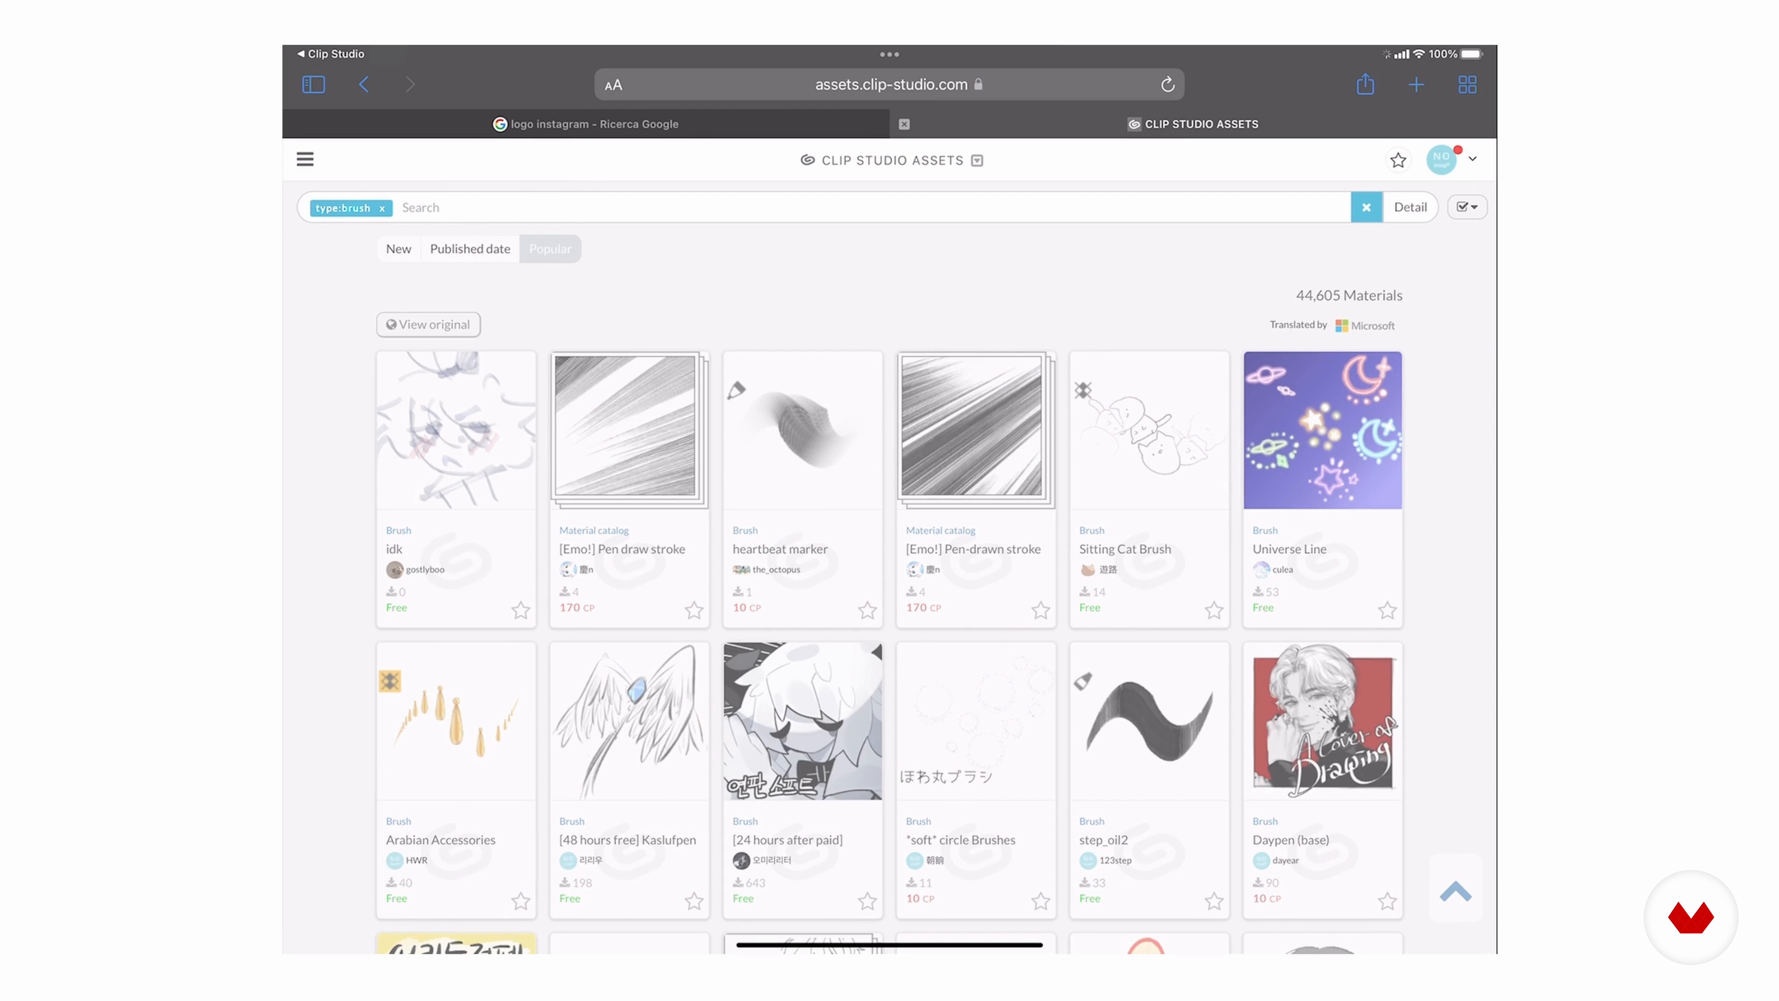Go back with Safari back arrow
1779x1001 pixels.
point(364,84)
